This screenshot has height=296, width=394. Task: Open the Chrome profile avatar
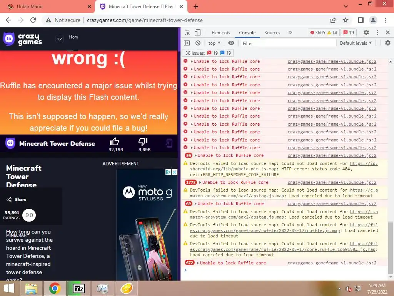[373, 20]
